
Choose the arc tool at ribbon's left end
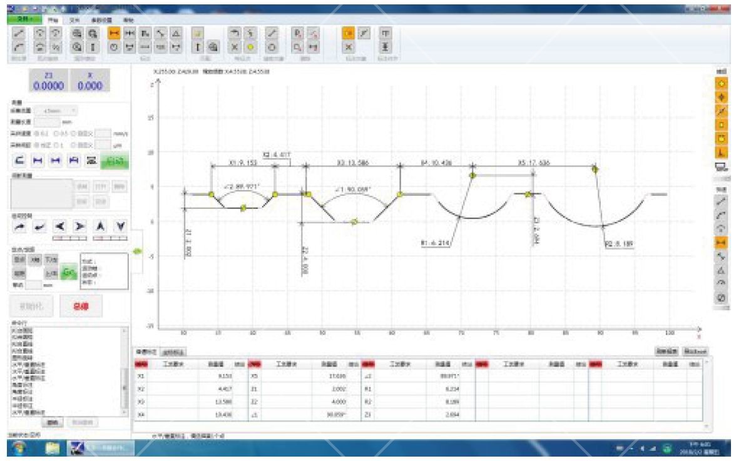pyautogui.click(x=19, y=47)
